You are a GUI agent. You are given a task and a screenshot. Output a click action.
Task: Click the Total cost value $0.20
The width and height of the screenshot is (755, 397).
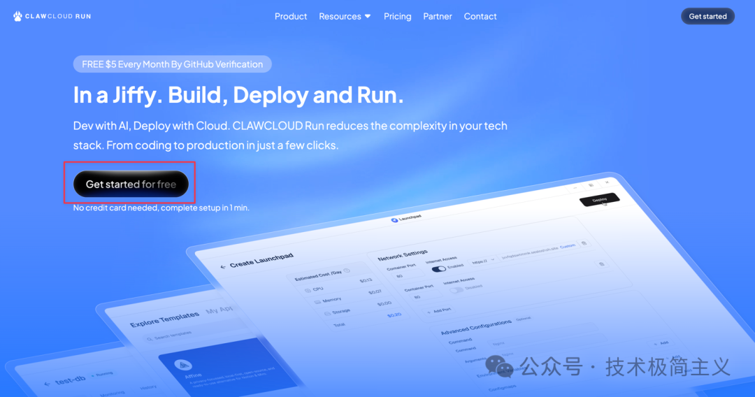tap(394, 315)
